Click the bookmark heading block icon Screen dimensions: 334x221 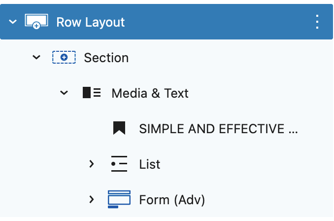pos(119,128)
